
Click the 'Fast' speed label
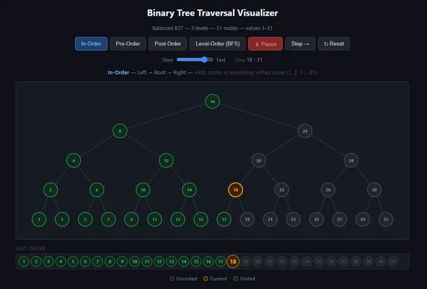coord(221,60)
